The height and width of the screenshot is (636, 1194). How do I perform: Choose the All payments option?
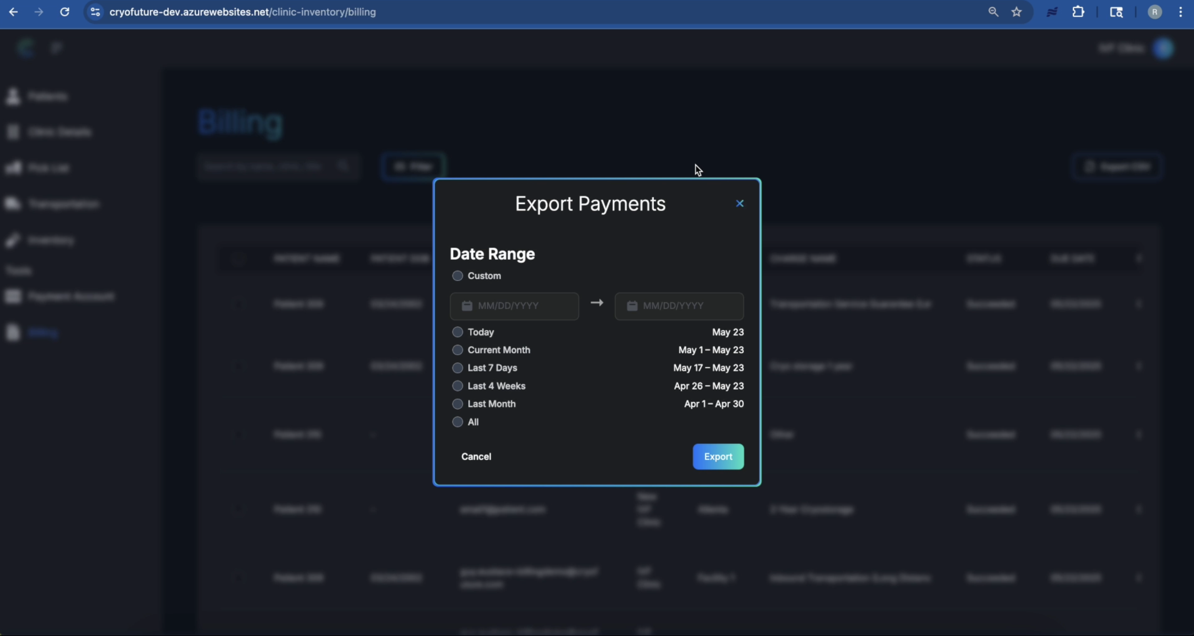[x=457, y=422]
